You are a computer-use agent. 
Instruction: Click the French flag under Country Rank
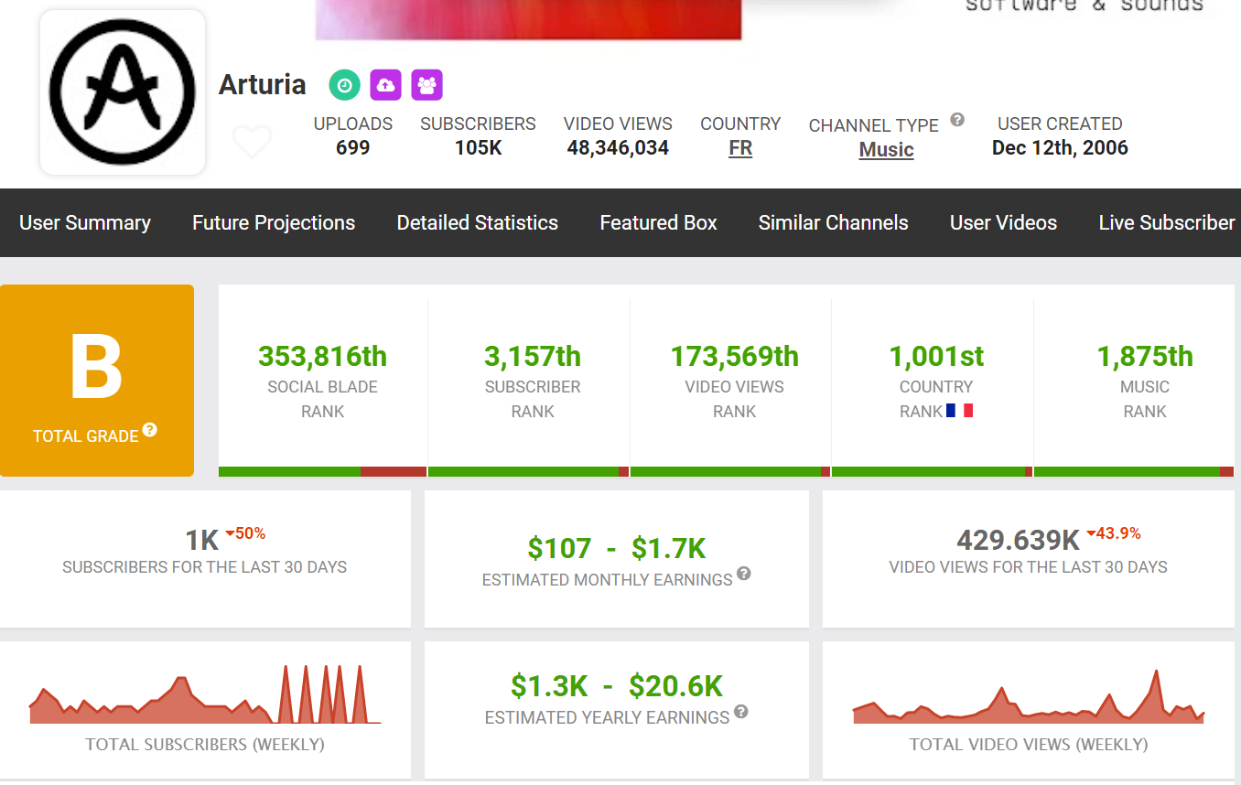pos(960,411)
